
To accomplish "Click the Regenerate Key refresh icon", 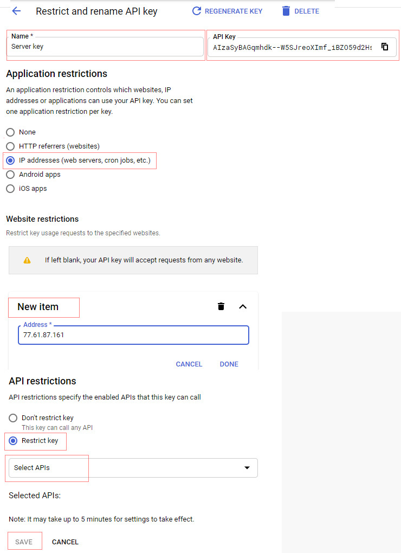I will click(x=197, y=11).
